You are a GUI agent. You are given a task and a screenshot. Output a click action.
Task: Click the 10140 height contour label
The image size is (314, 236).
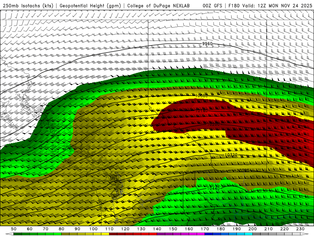[x=202, y=111]
